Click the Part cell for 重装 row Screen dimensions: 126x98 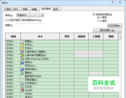click(67, 73)
